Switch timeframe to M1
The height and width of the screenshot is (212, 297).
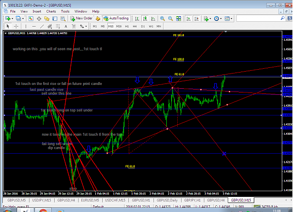coord(95,26)
